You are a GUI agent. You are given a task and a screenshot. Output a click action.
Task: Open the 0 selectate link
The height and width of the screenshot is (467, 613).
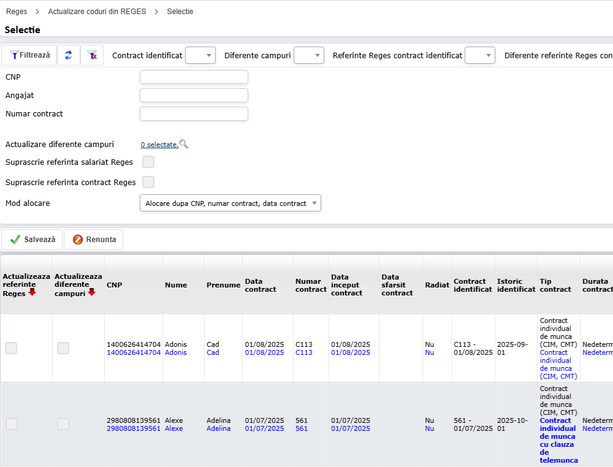pyautogui.click(x=159, y=145)
